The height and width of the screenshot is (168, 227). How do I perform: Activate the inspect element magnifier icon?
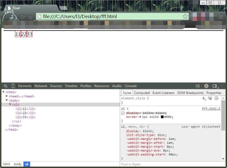6,86
